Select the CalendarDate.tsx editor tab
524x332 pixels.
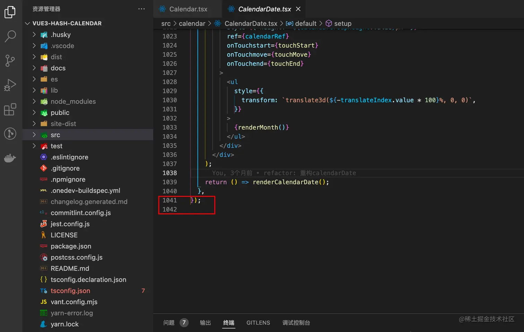264,9
